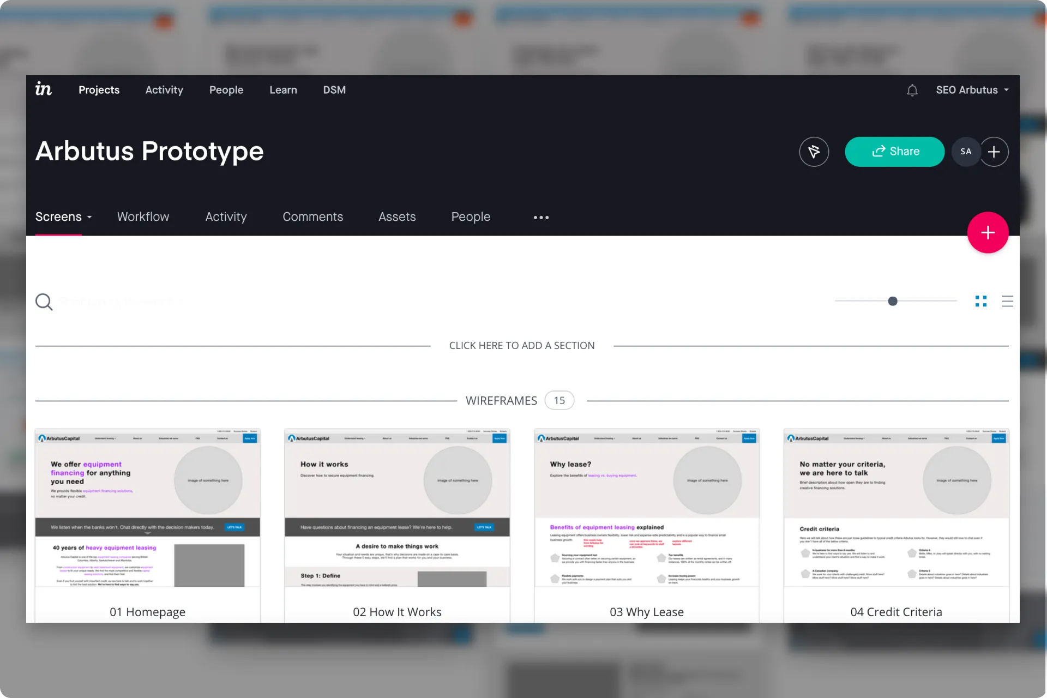Switch to the Assets tab
This screenshot has width=1047, height=698.
[397, 217]
